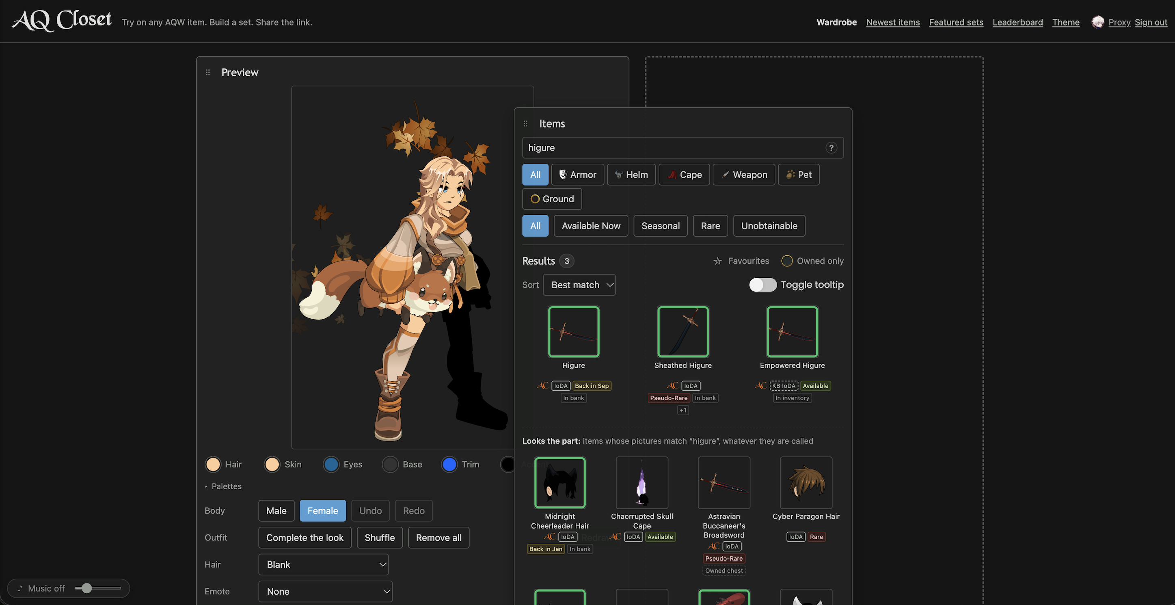Show Available Now items only
This screenshot has width=1175, height=605.
tap(591, 226)
